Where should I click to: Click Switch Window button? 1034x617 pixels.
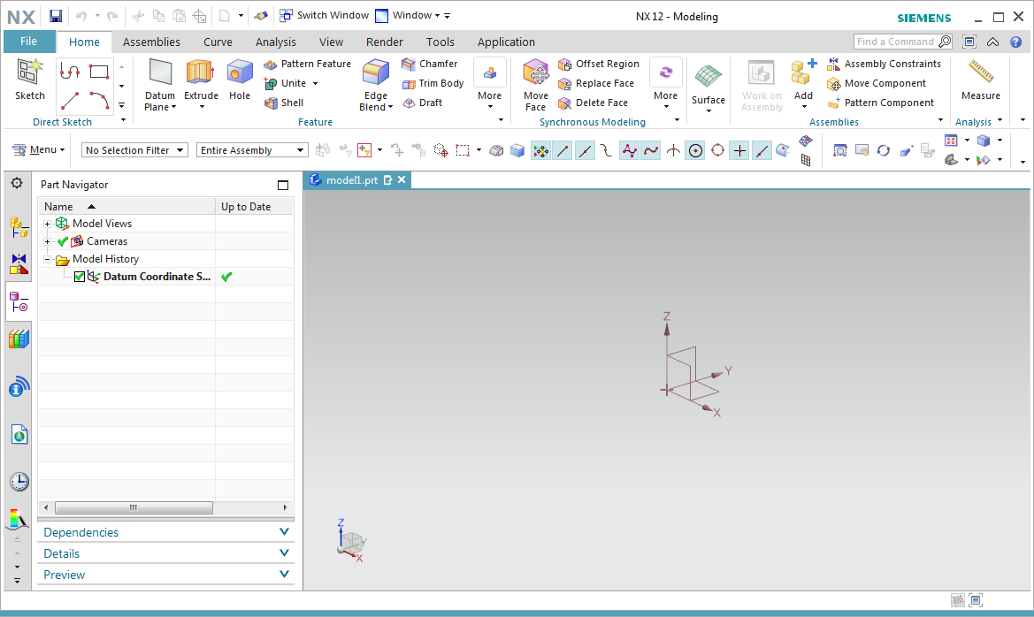pos(324,15)
